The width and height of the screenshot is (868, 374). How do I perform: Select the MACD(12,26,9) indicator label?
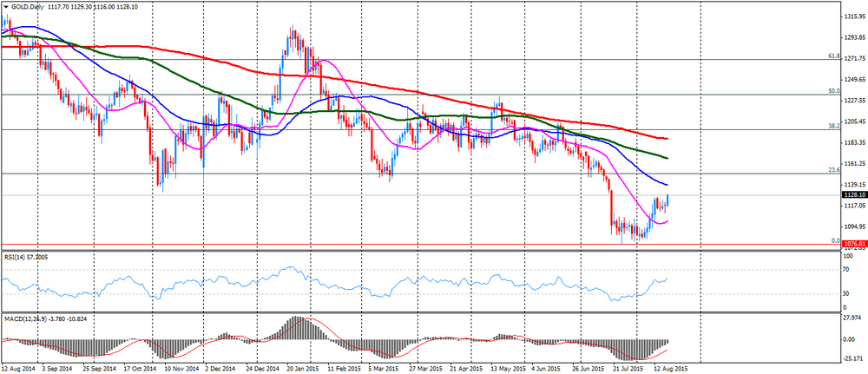coord(27,318)
